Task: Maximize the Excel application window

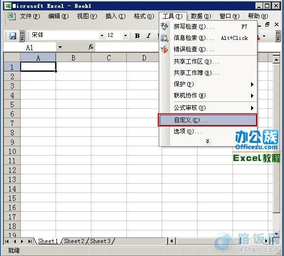Action: tap(267, 6)
